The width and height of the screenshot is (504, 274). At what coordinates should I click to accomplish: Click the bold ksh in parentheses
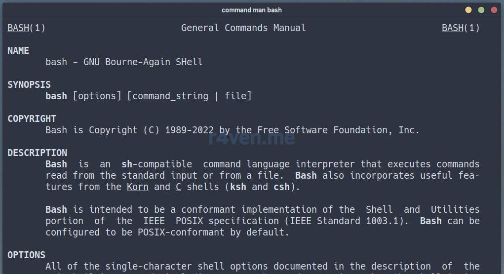(x=238, y=187)
